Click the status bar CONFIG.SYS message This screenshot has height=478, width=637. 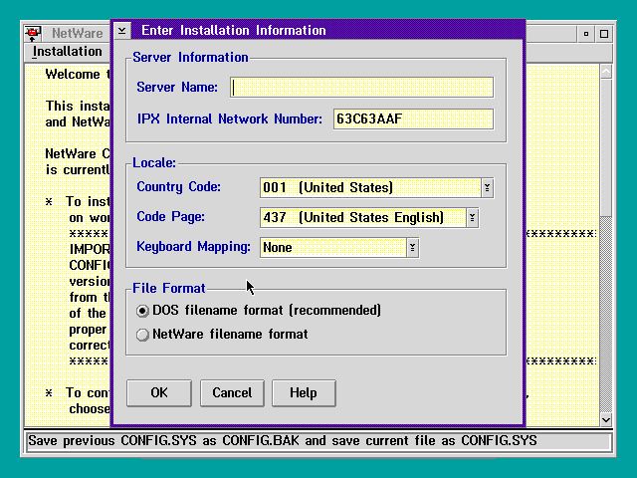click(283, 441)
